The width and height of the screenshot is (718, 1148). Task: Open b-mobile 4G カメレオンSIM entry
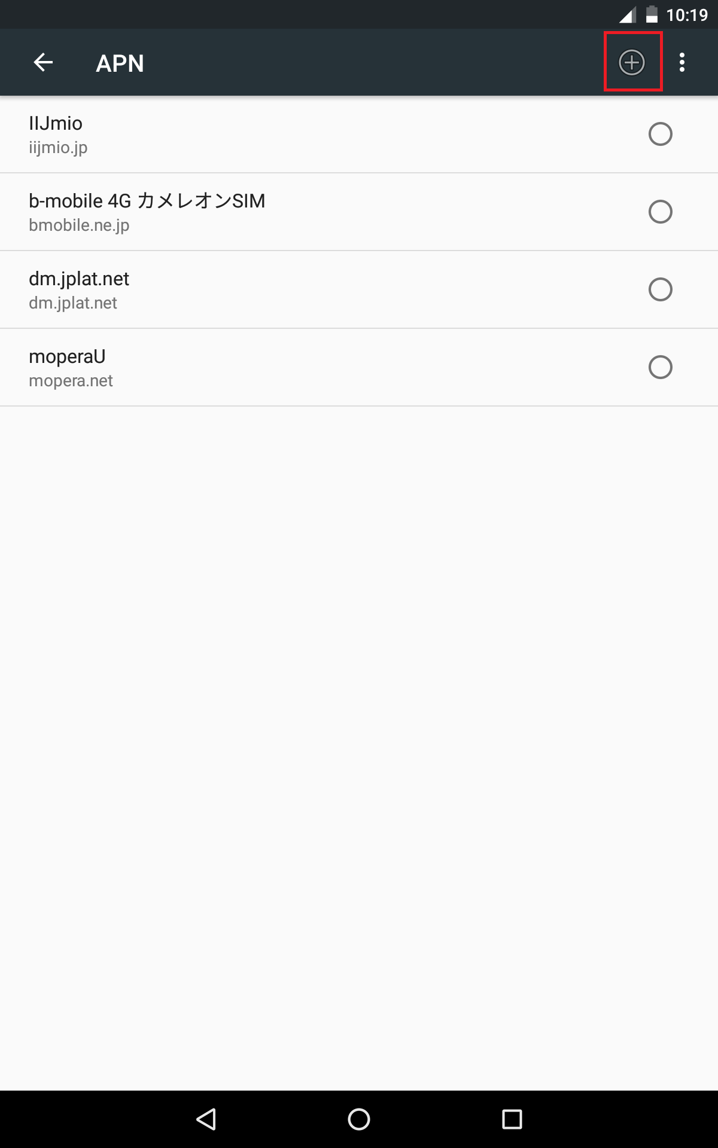click(x=147, y=201)
